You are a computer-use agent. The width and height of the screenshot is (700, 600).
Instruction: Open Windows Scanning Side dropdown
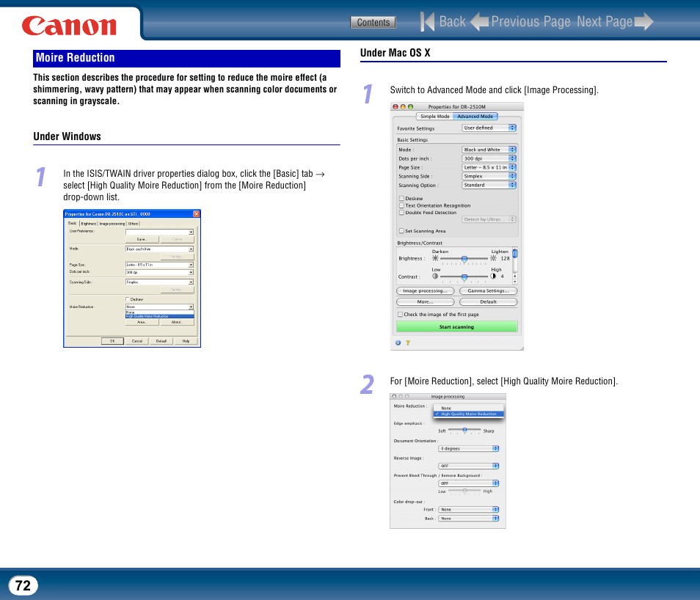click(x=159, y=282)
